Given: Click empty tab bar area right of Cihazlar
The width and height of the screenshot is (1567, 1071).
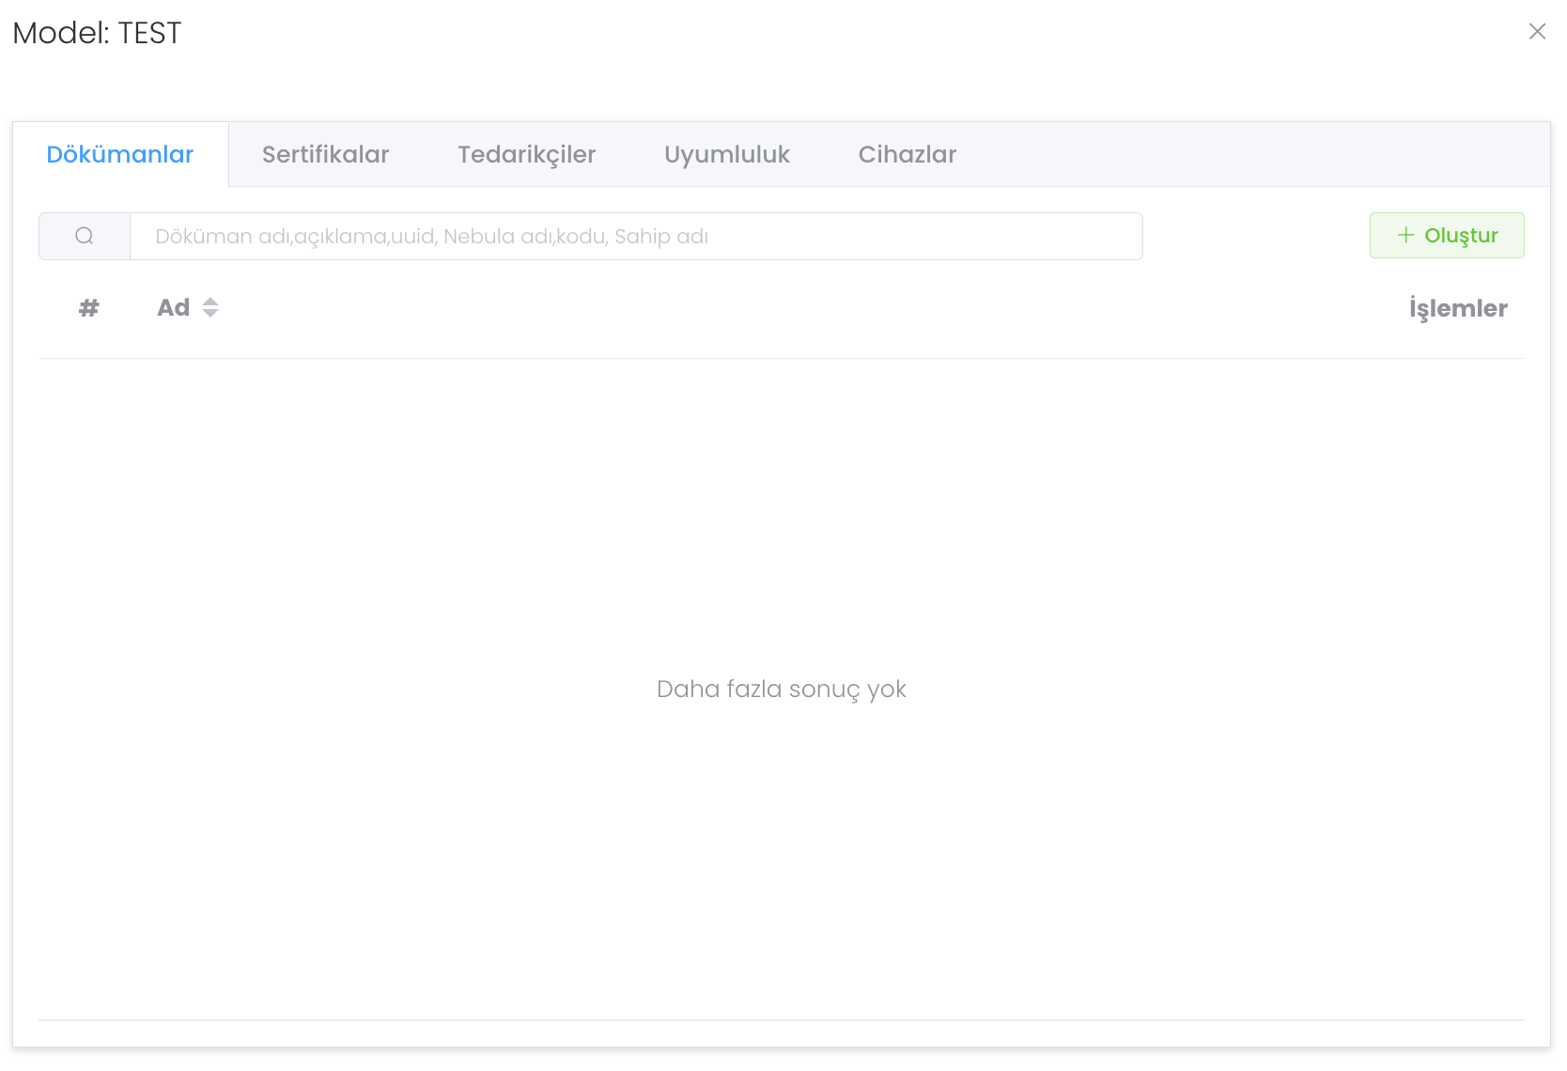Looking at the screenshot, I should pos(1249,154).
